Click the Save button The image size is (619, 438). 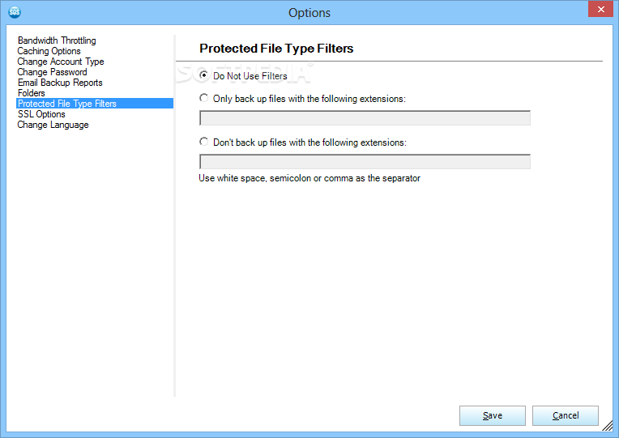coord(493,415)
